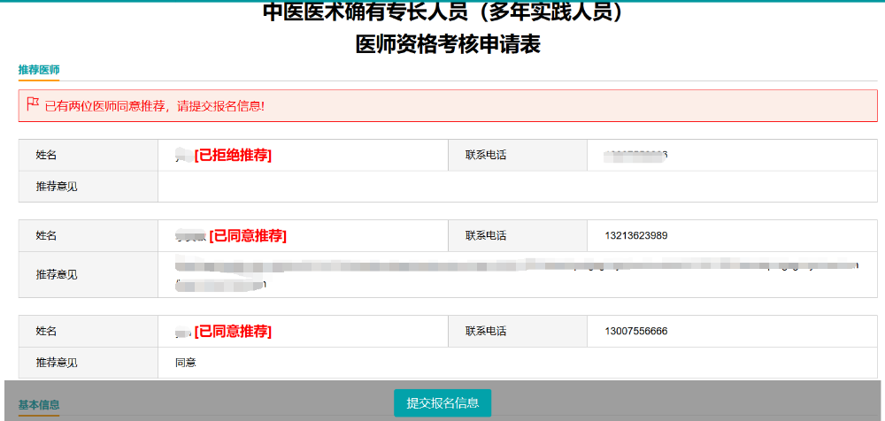Click the 医师资格考核申请表 page title
The height and width of the screenshot is (421, 885).
(448, 45)
